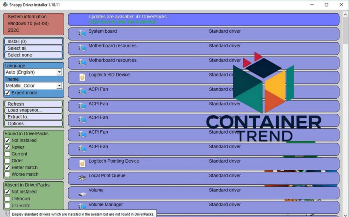
Task: Enable the Current filter checkbox
Action: point(7,154)
